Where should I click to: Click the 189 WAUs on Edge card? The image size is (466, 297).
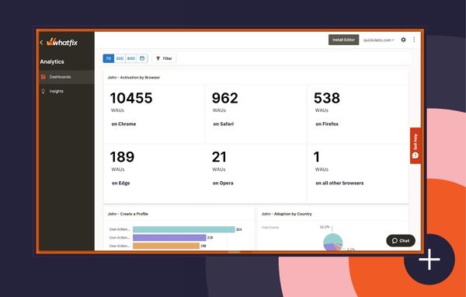pos(155,173)
